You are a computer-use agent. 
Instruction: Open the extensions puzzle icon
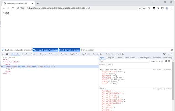(x=158, y=8)
